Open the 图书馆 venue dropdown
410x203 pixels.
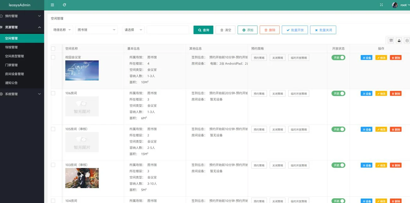click(97, 30)
